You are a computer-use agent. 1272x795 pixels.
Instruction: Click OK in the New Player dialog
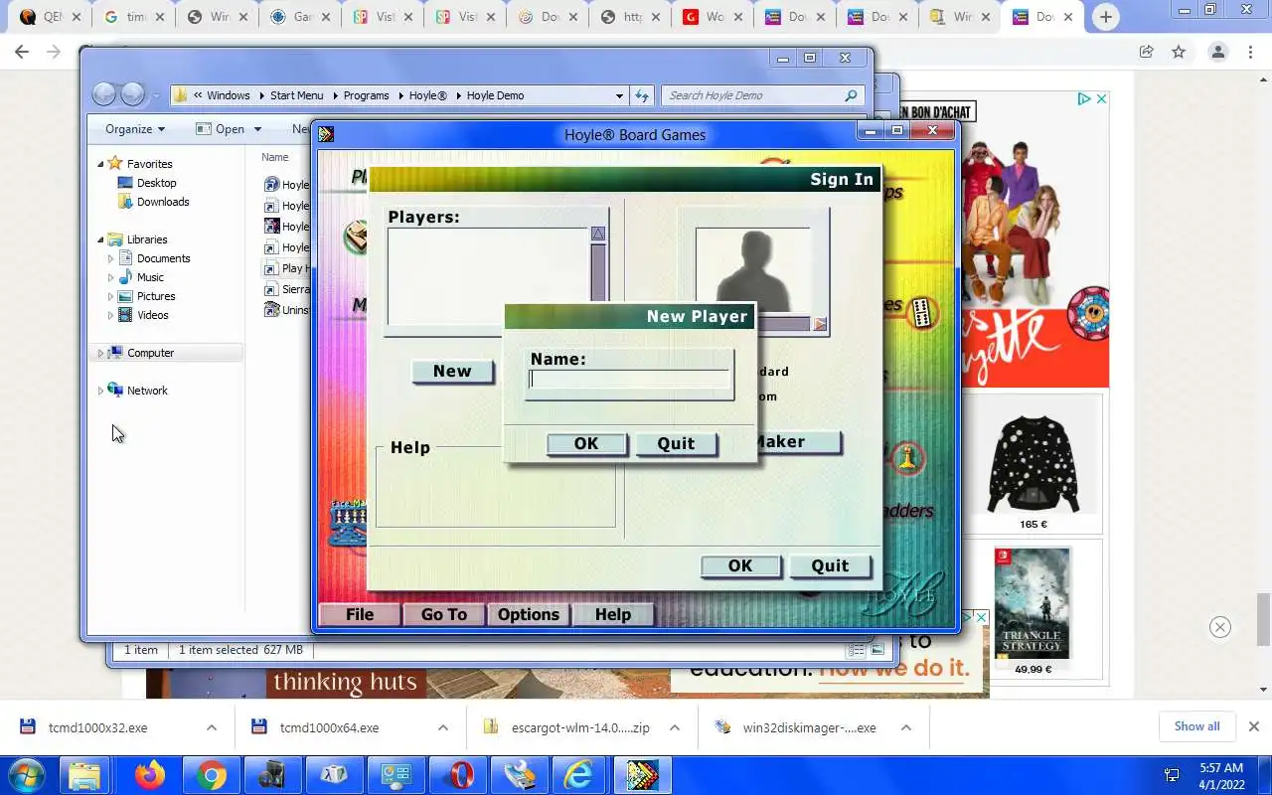point(586,443)
